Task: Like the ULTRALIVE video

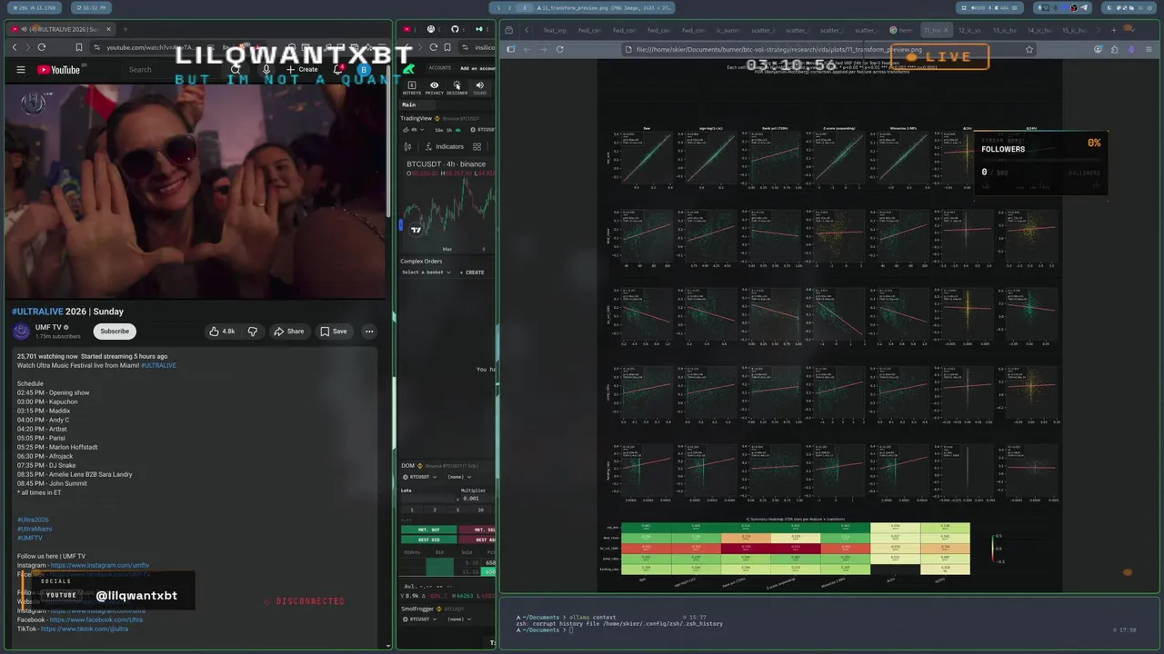Action: click(223, 332)
